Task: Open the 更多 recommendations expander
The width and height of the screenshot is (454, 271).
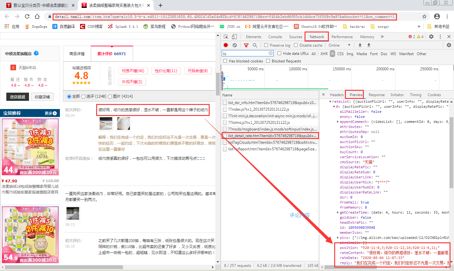Action: tap(50, 113)
